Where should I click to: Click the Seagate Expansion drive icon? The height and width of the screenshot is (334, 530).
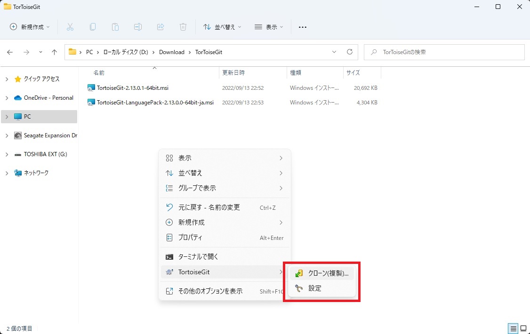coord(18,135)
